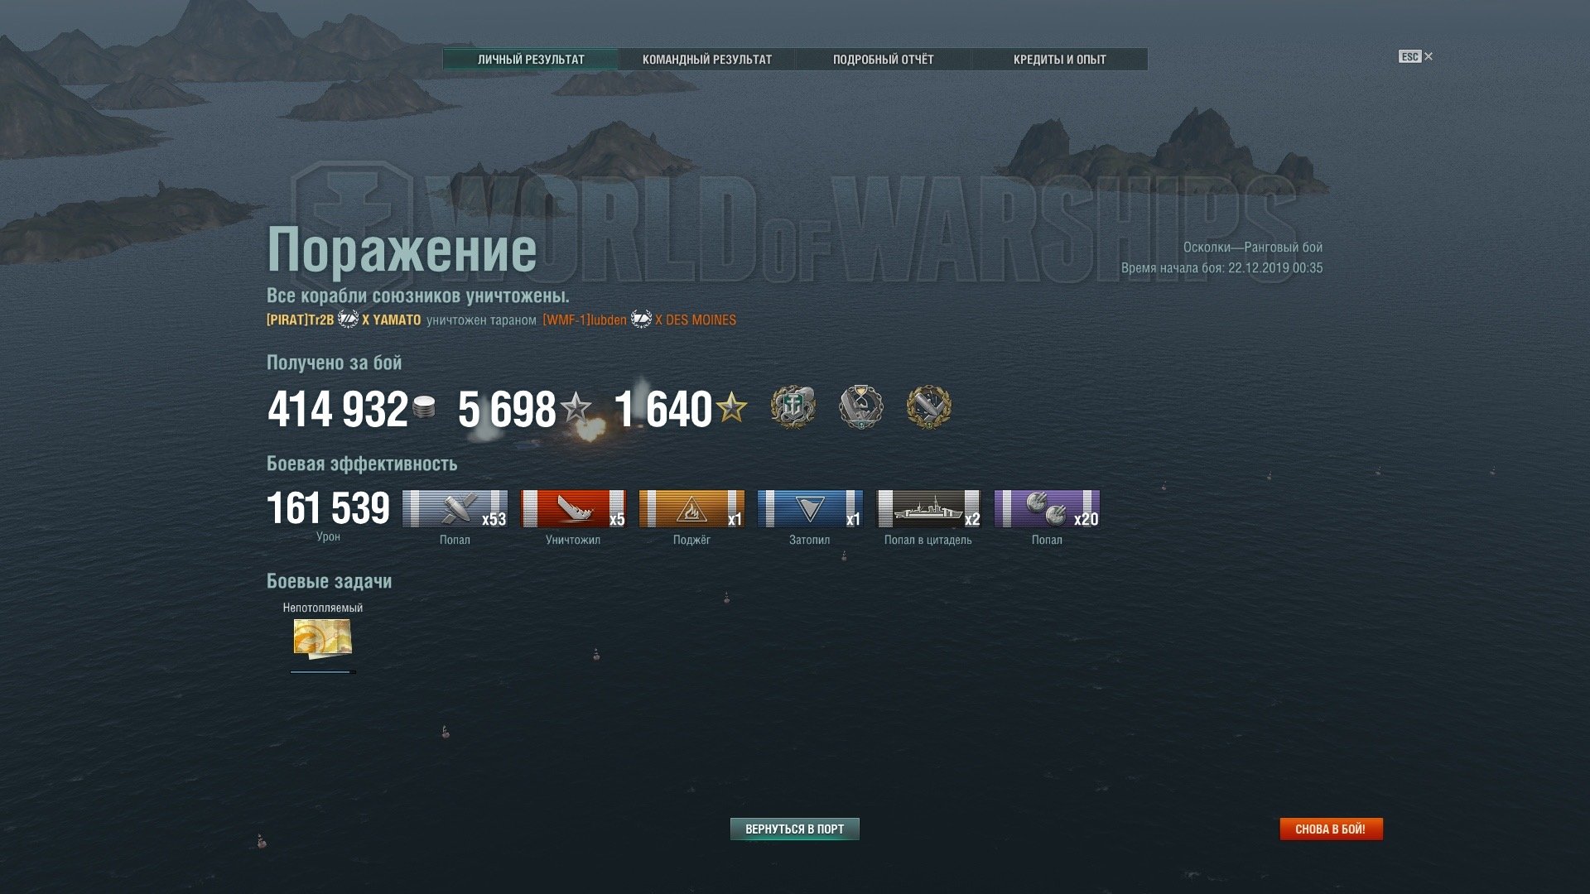The width and height of the screenshot is (1590, 894).
Task: Click the credits coin icon
Action: (424, 407)
